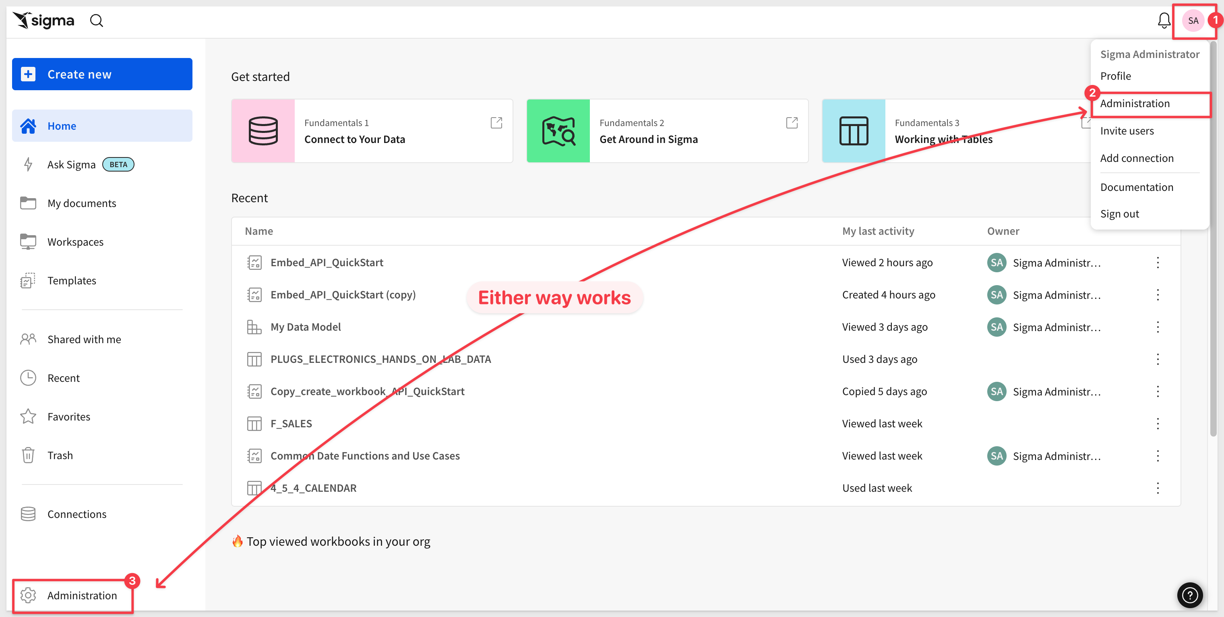Open more options for F_SALES
Viewport: 1224px width, 617px height.
pos(1158,424)
